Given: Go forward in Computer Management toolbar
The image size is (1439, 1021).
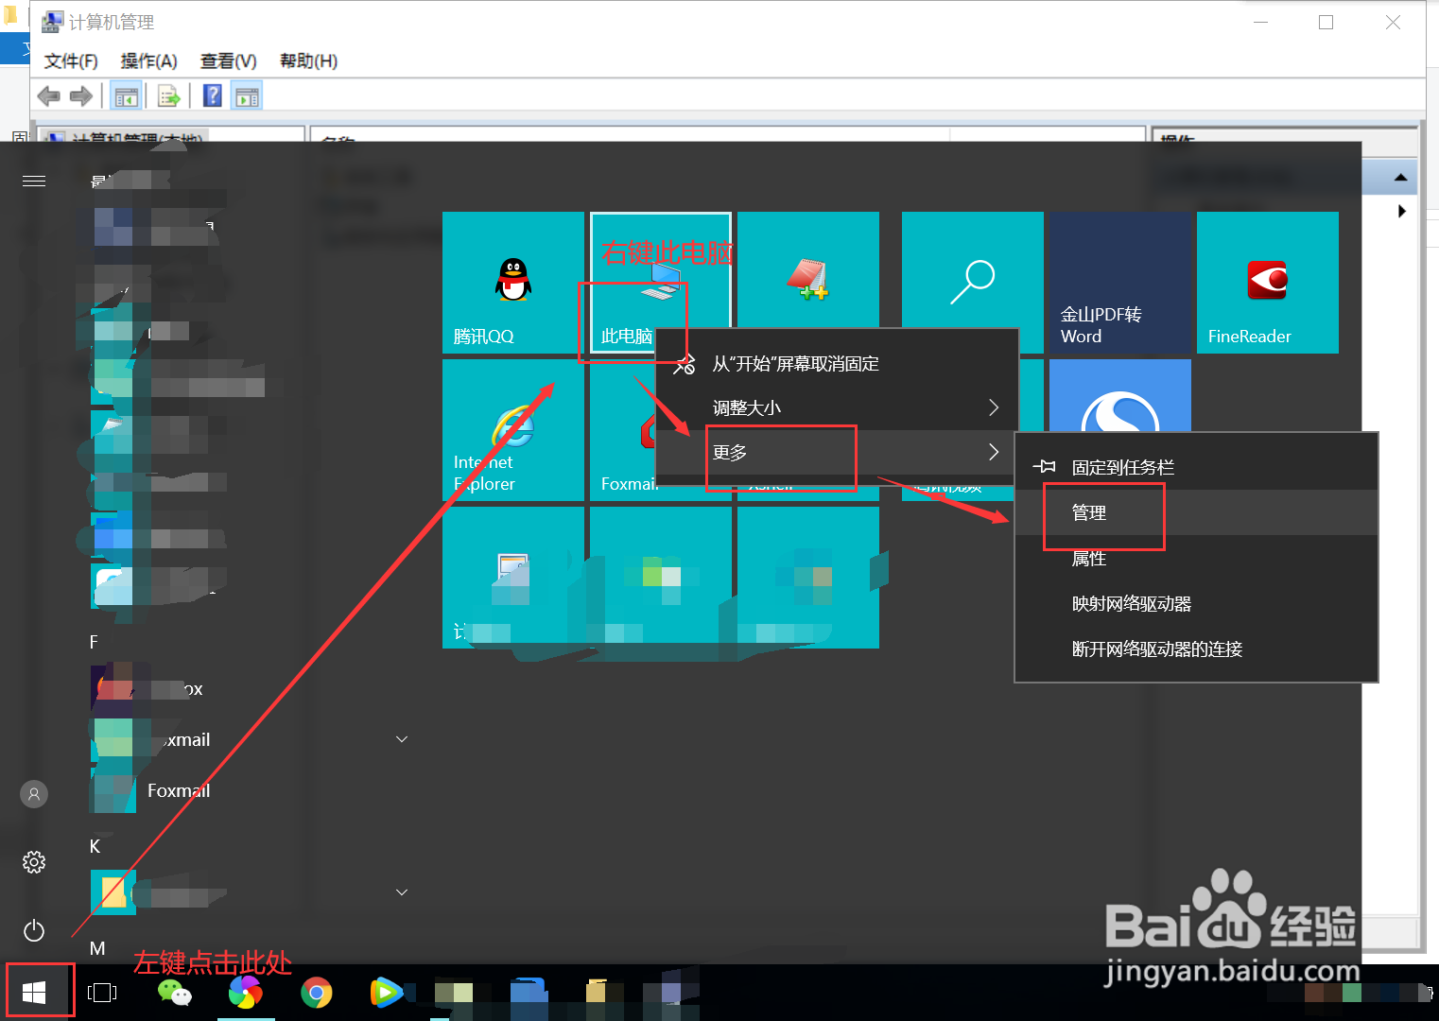Looking at the screenshot, I should pos(81,95).
